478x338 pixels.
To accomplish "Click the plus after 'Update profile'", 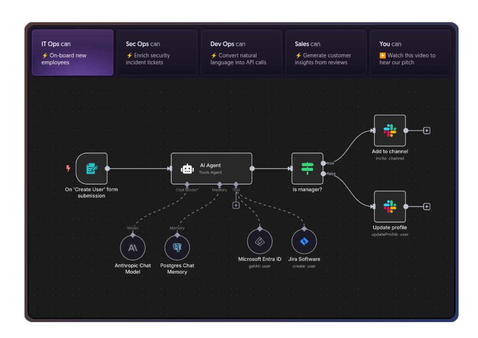I will [x=426, y=206].
